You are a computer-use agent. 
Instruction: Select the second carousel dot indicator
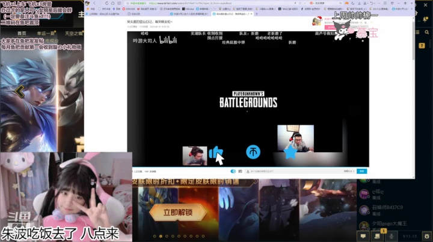[x=161, y=236]
